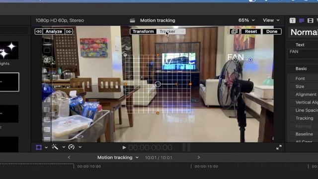This screenshot has height=179, width=318.
Task: Click the "10:01 / 10:01" duration text
Action: pyautogui.click(x=159, y=158)
